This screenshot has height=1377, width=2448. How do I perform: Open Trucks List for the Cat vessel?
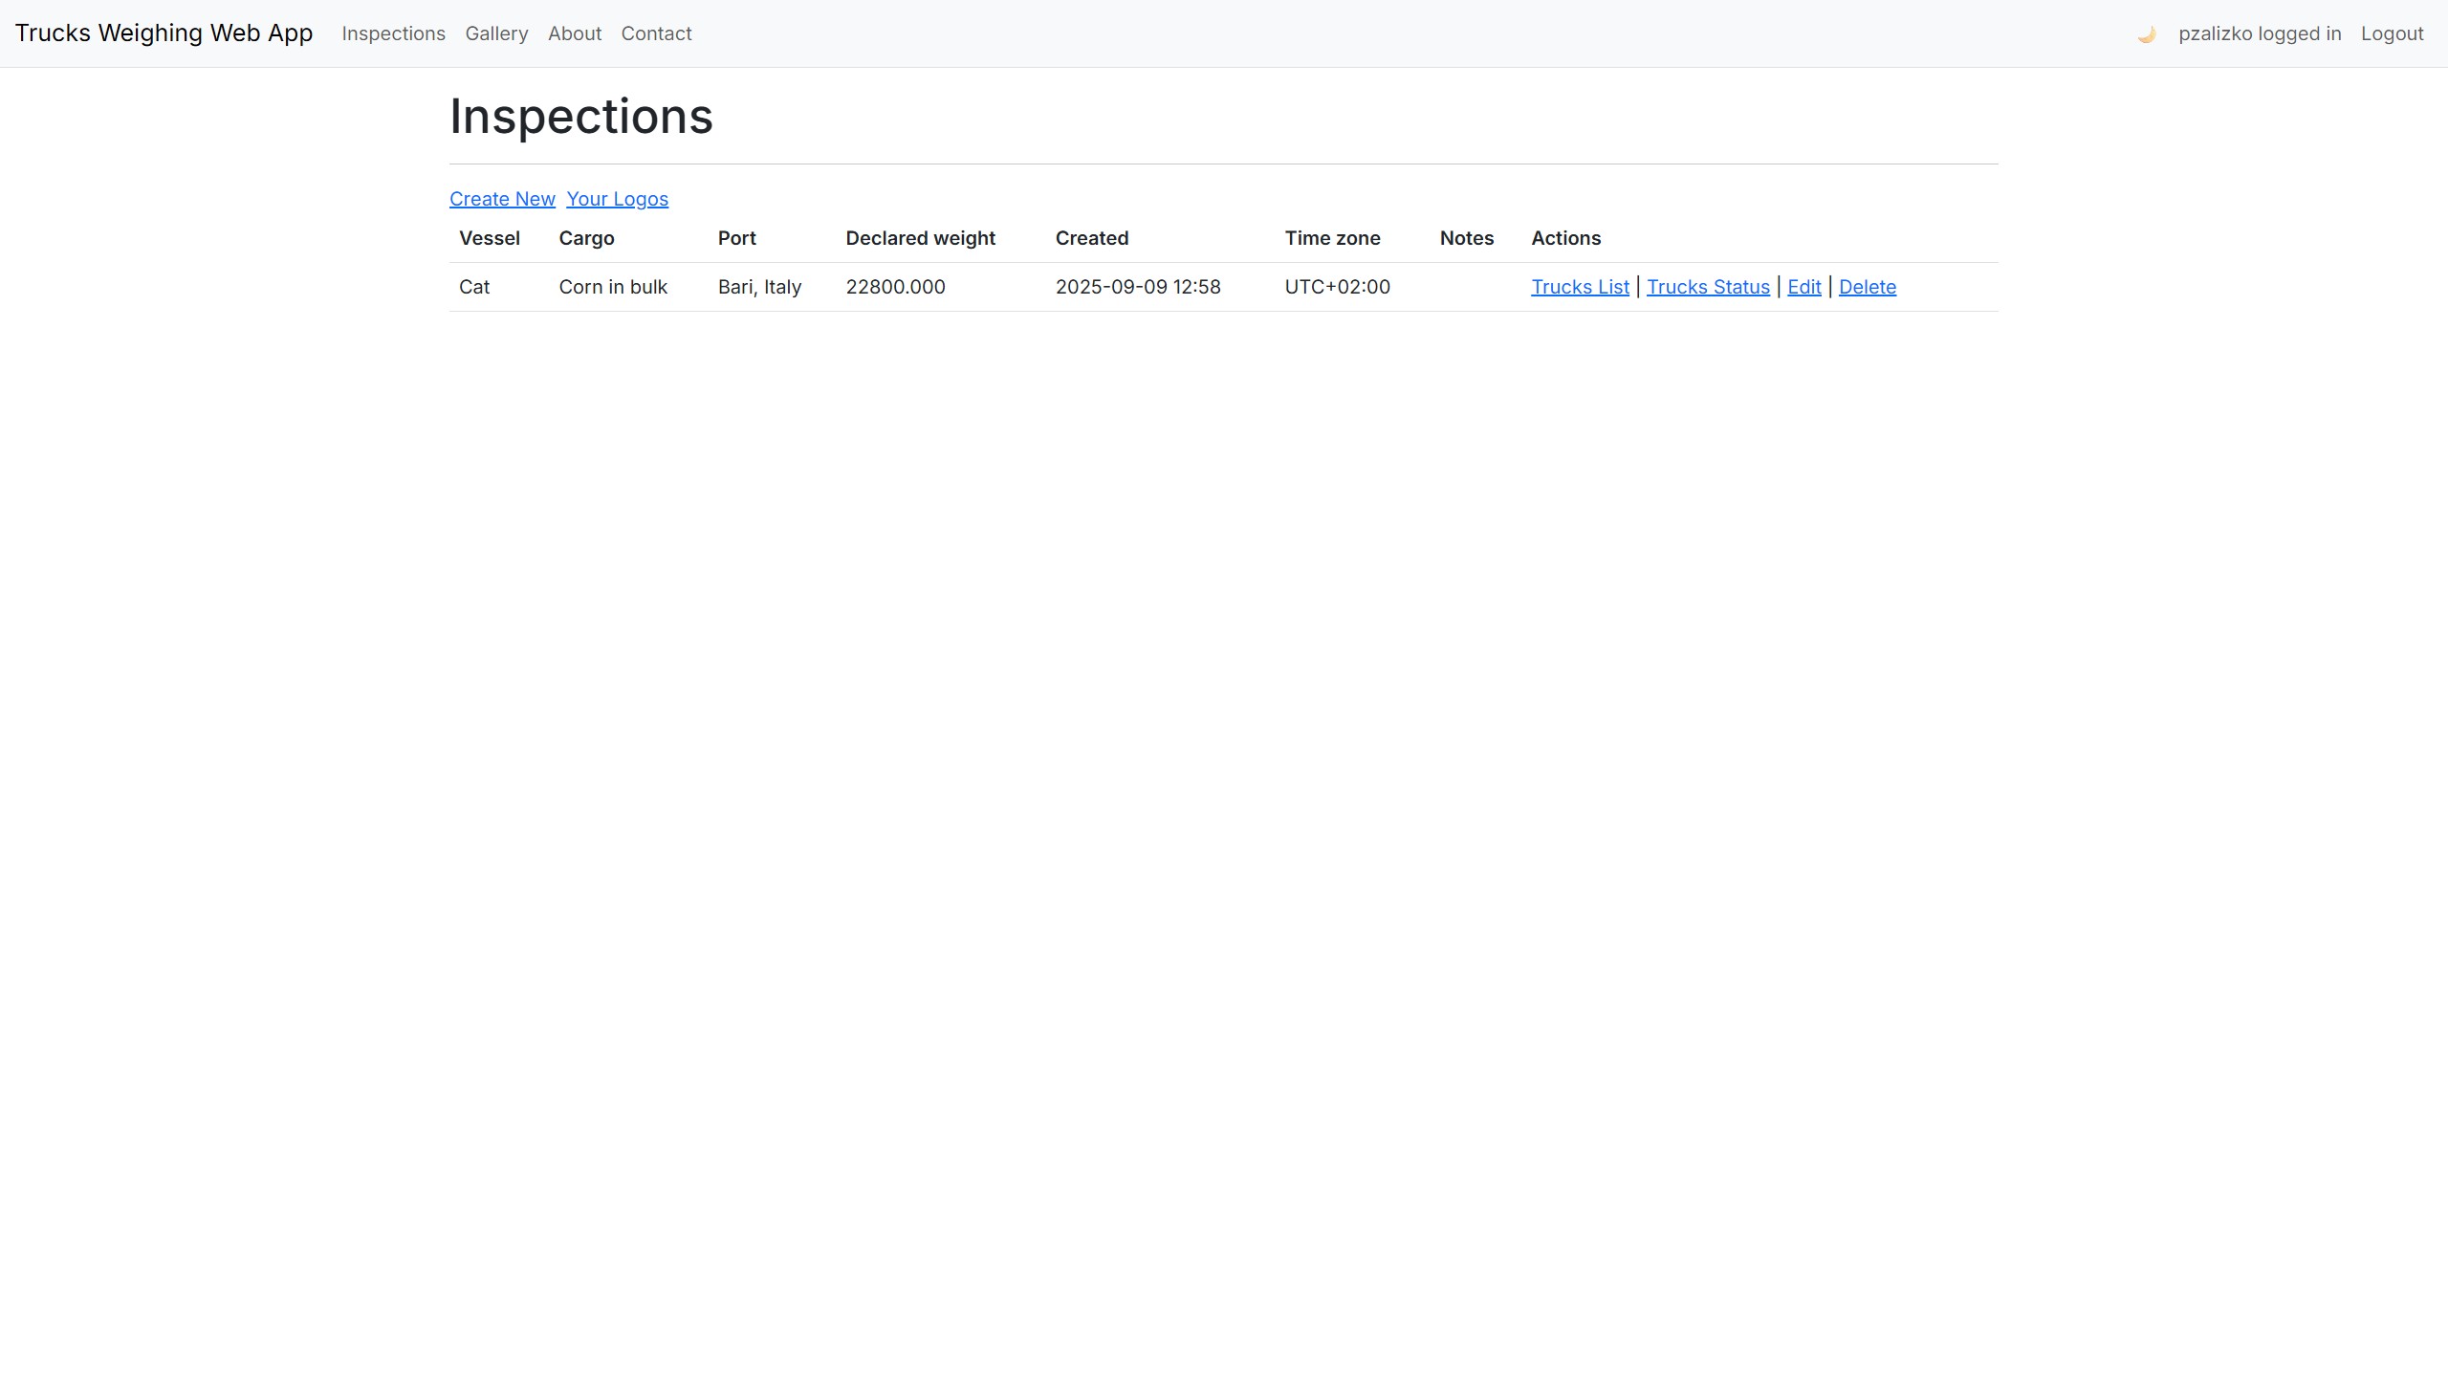(1580, 287)
